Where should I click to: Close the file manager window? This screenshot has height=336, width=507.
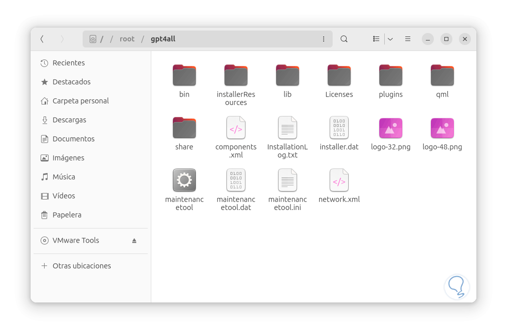pos(464,39)
